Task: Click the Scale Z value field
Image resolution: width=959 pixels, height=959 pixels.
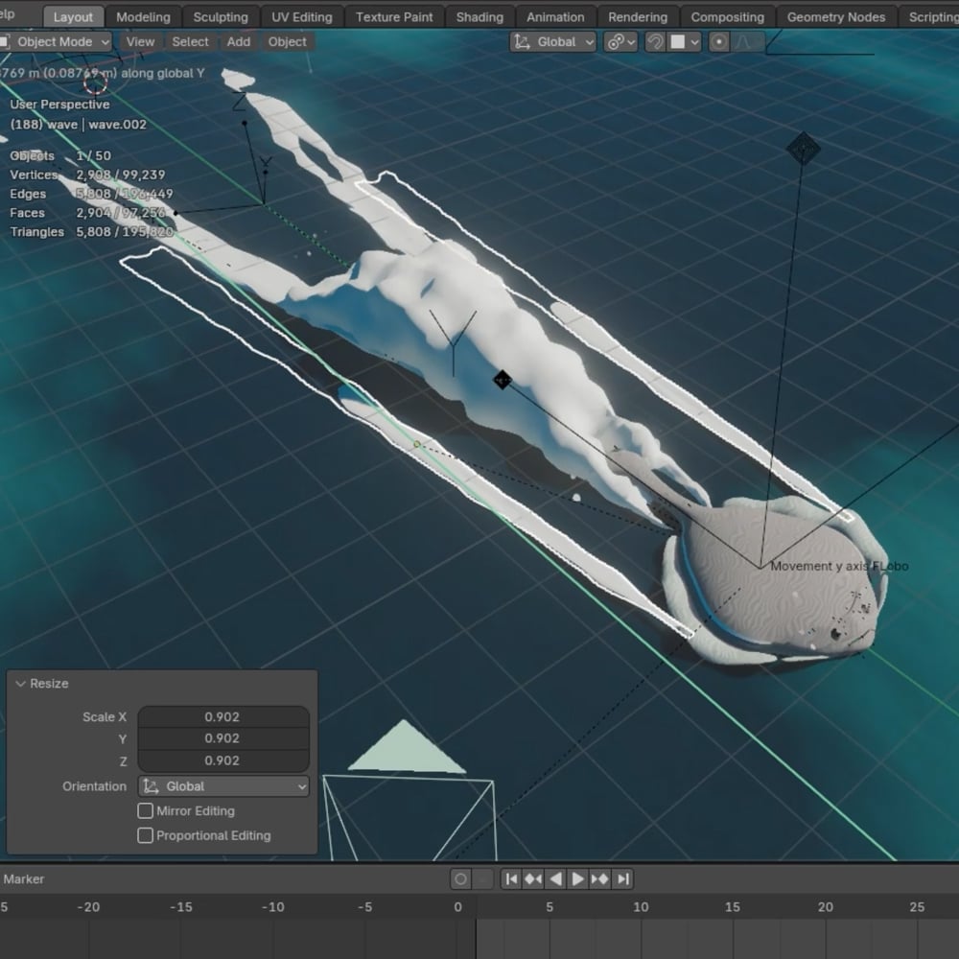Action: point(223,760)
